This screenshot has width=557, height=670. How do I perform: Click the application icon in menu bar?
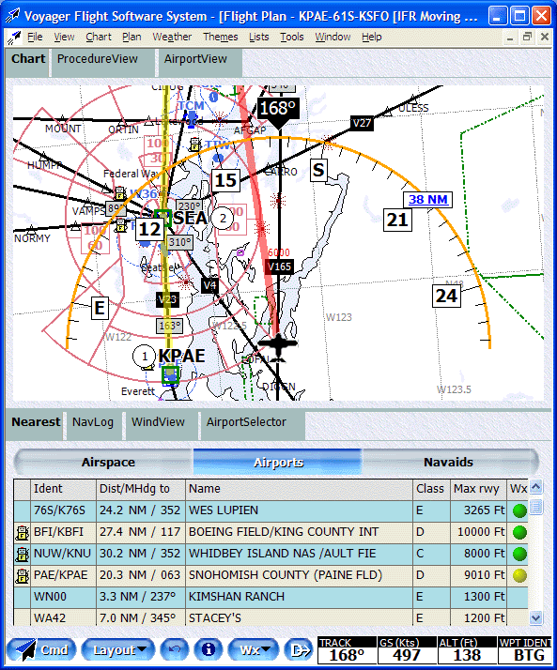click(x=14, y=38)
